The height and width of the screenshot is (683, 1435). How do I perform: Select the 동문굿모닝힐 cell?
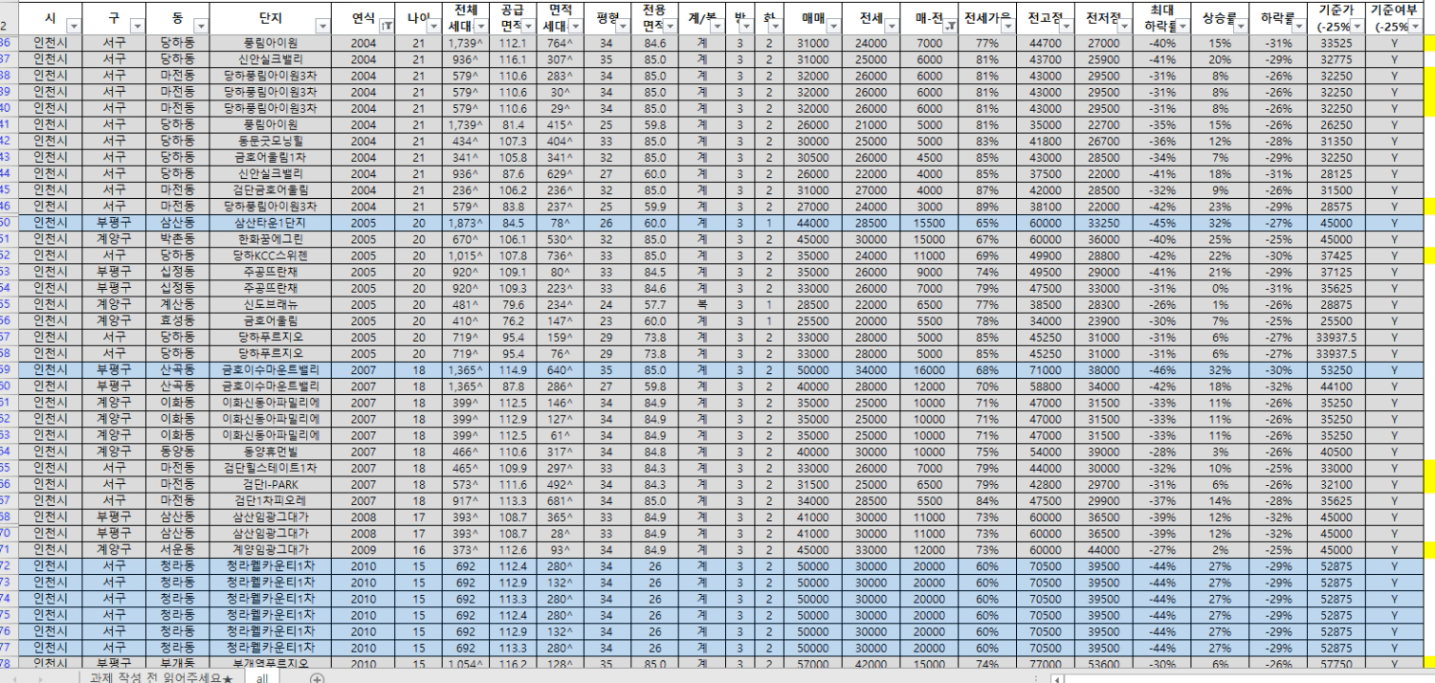coord(271,141)
